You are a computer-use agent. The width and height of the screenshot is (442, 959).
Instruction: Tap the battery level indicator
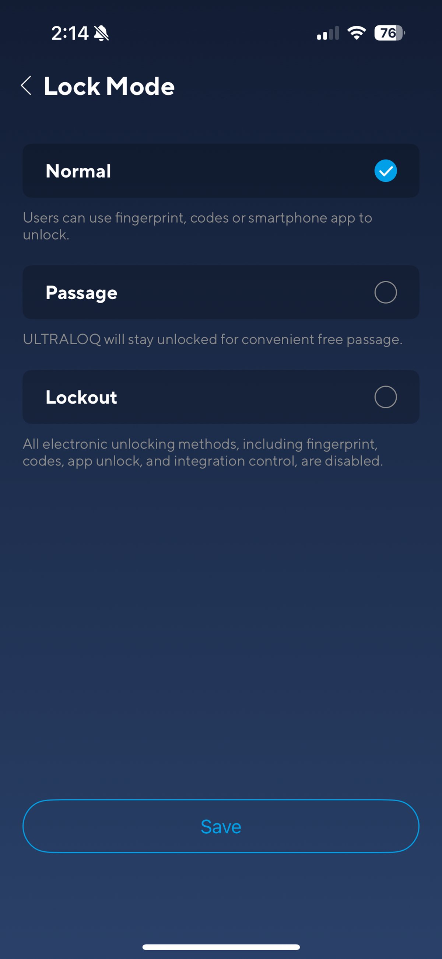(389, 33)
